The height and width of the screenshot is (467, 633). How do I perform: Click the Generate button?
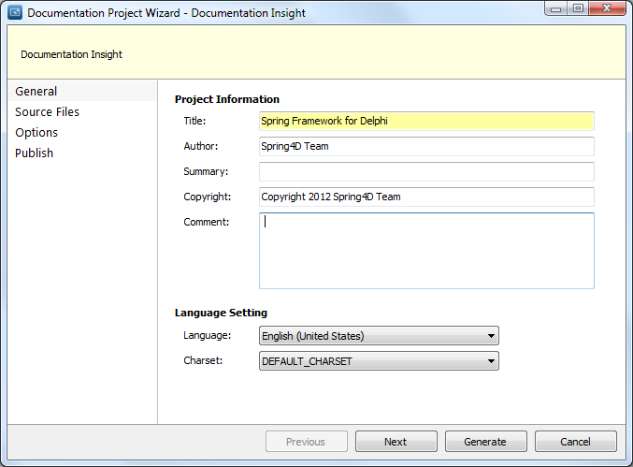(485, 442)
